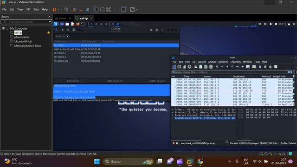297x167 pixels.
Task: Collapse the My Computer tree node
Action: [x=3, y=28]
